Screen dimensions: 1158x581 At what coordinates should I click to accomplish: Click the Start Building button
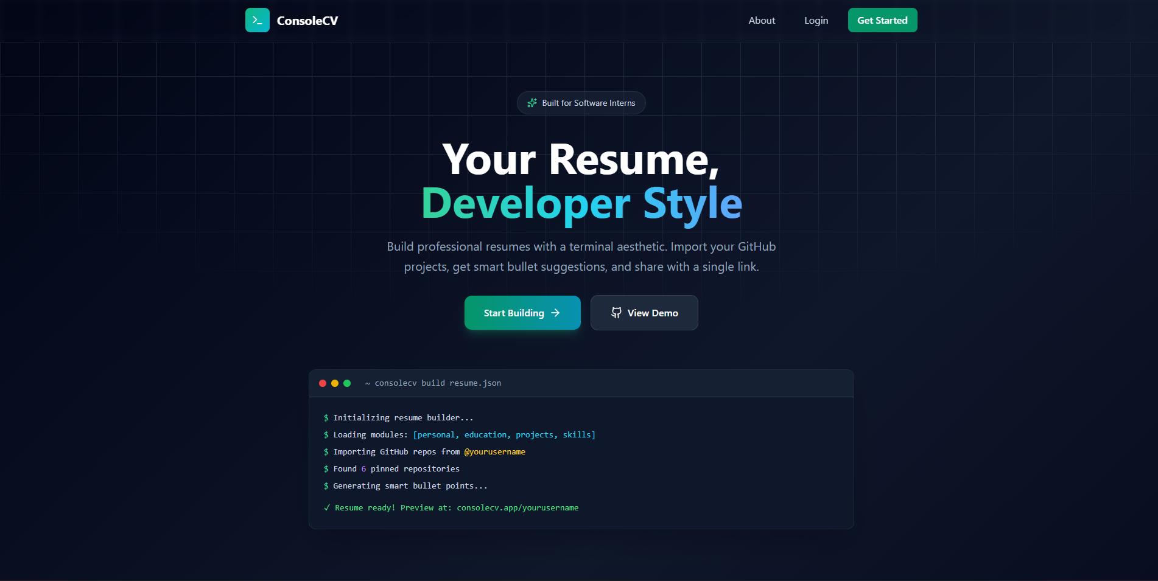pyautogui.click(x=522, y=313)
